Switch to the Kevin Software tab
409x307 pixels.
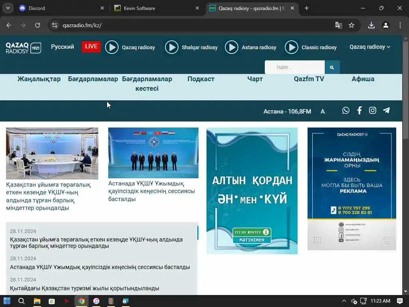157,8
